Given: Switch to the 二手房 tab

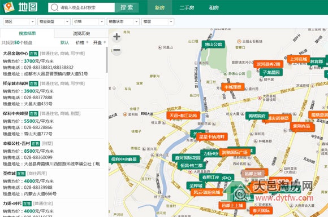Looking at the screenshot, I should pos(187,7).
